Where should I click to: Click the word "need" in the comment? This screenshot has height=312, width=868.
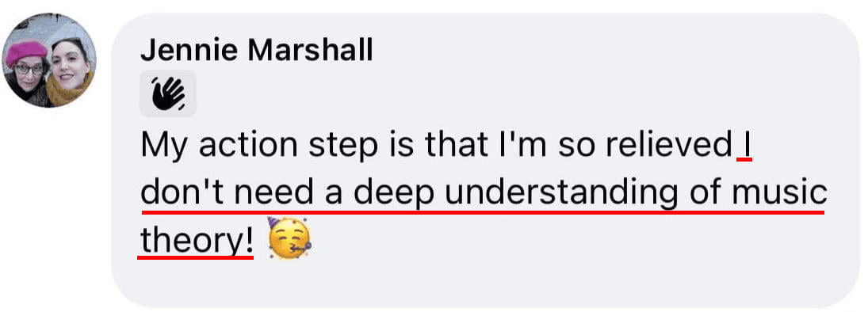click(274, 193)
